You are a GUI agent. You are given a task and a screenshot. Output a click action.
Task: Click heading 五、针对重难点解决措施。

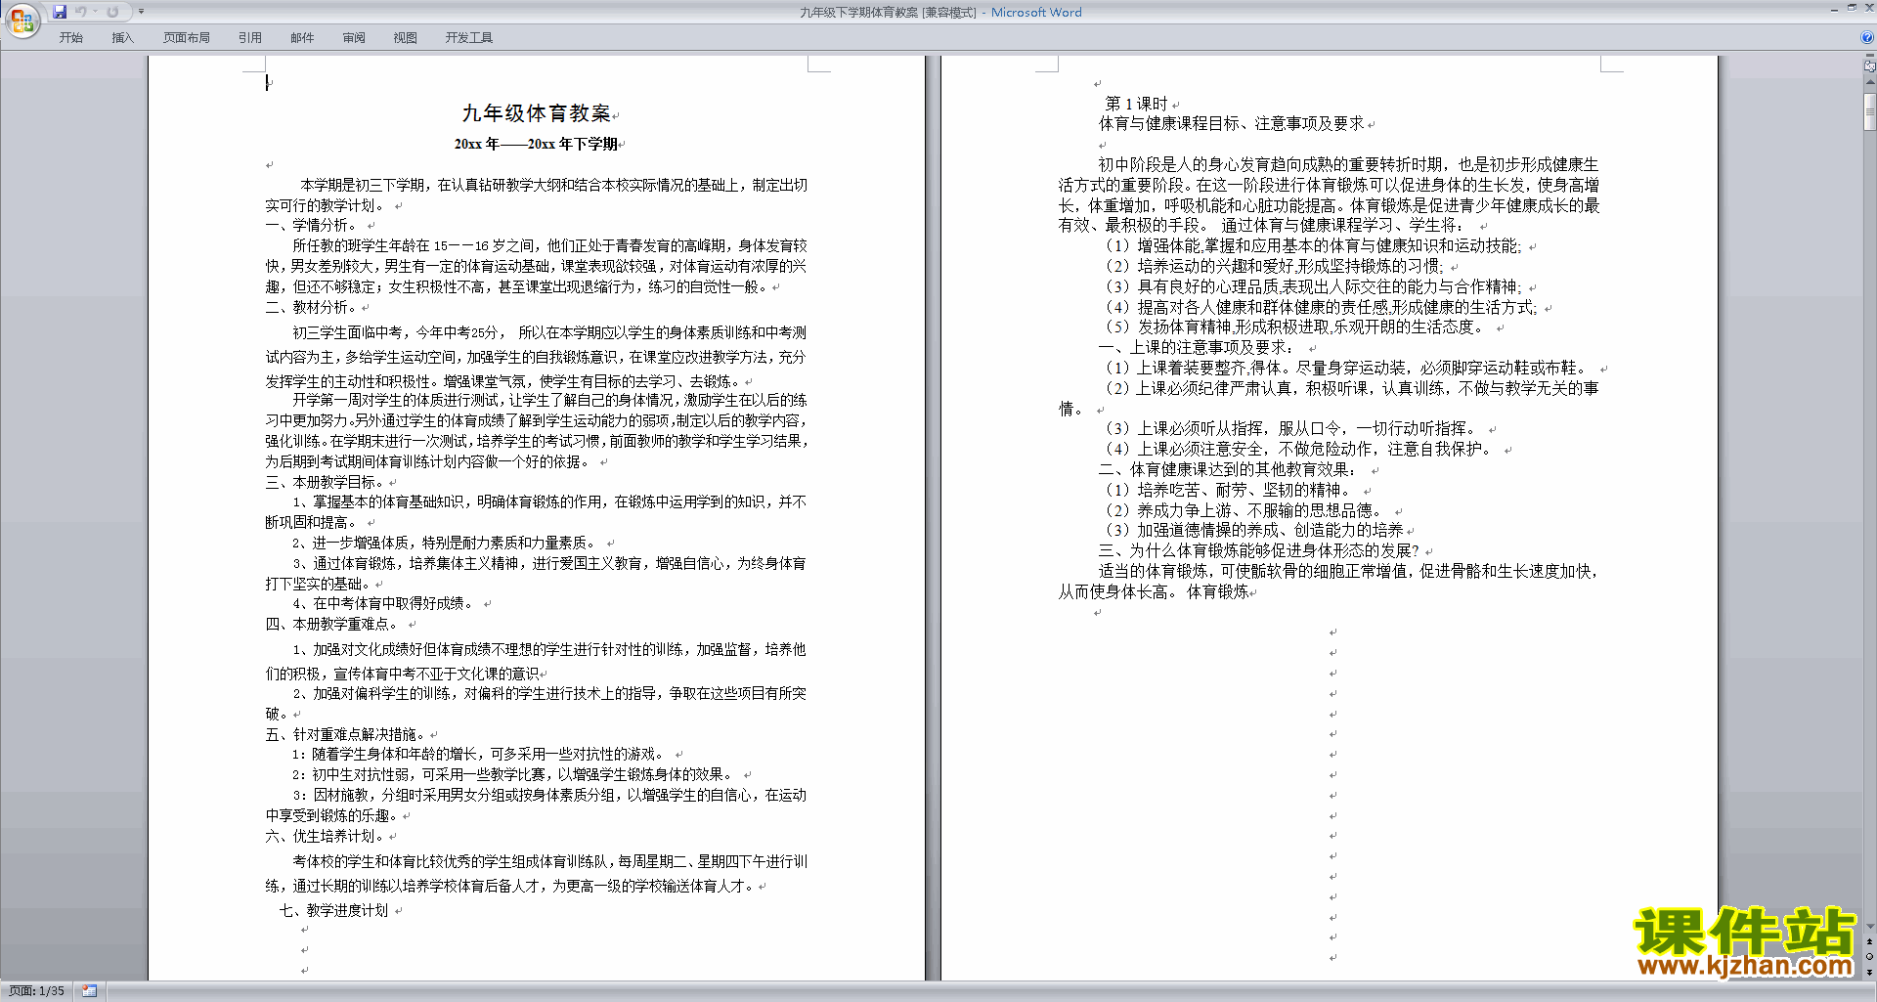point(347,734)
